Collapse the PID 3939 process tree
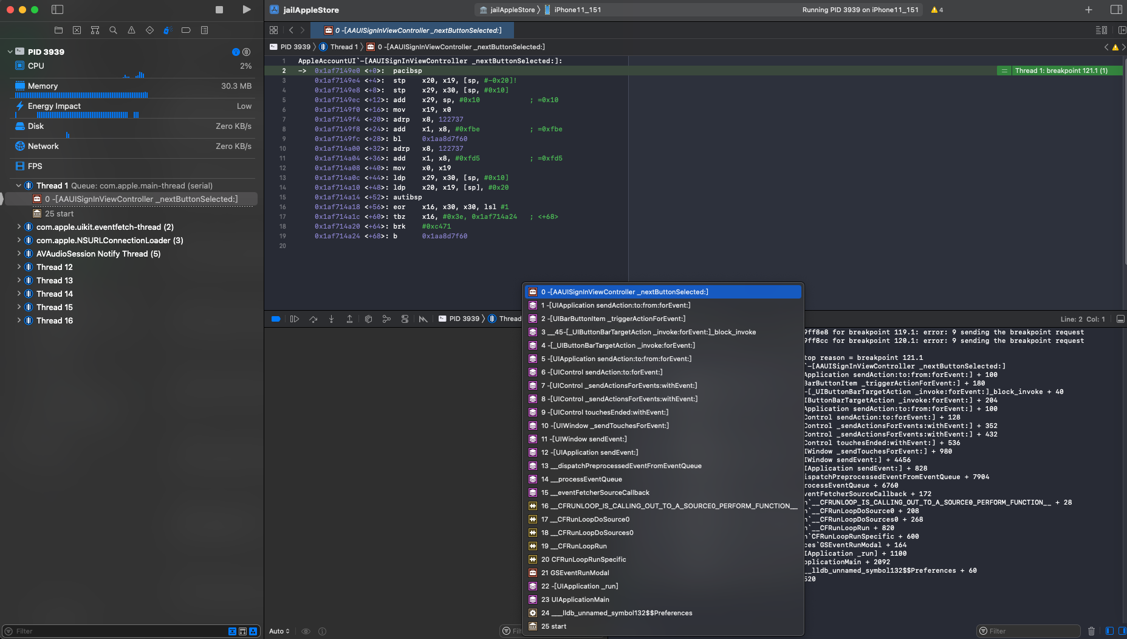This screenshot has width=1127, height=639. (x=10, y=52)
